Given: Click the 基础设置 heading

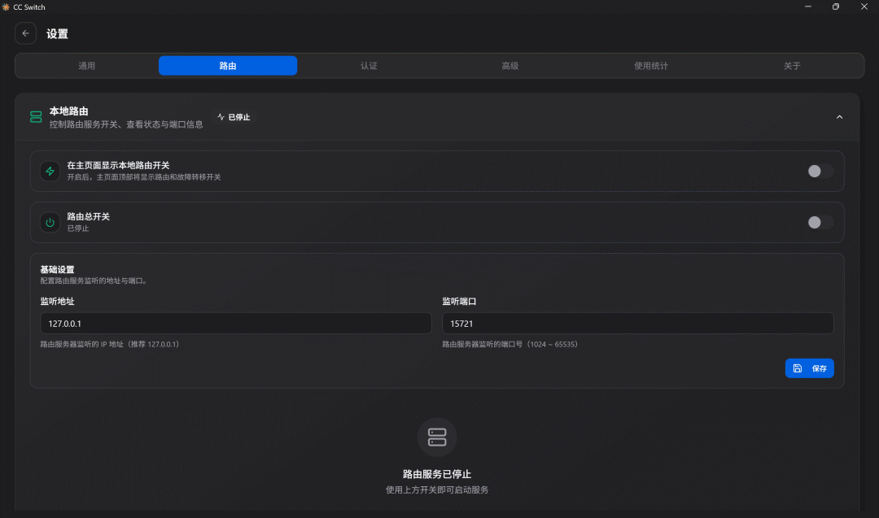Looking at the screenshot, I should pos(57,269).
